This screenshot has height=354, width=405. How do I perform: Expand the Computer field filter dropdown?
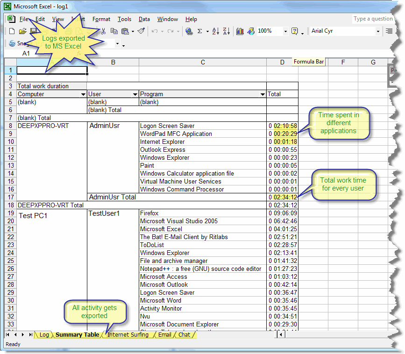(83, 94)
